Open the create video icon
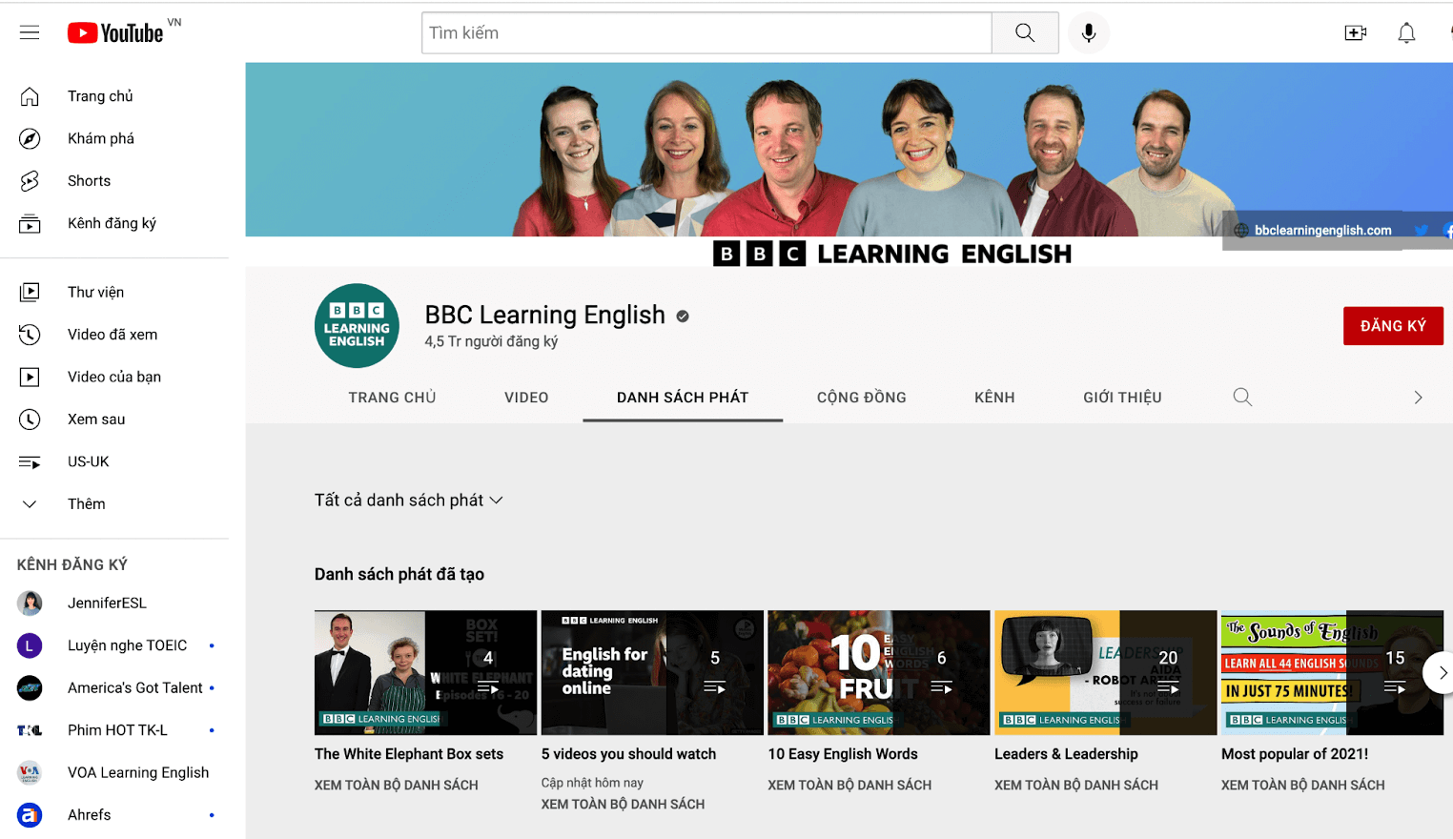The image size is (1453, 839). pos(1355,33)
